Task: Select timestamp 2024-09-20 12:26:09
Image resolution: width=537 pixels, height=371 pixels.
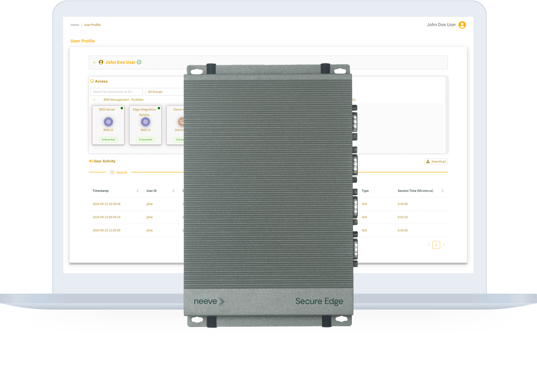Action: pos(106,230)
